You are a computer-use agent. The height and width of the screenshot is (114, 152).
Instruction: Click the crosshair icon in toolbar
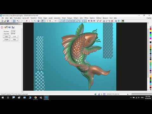(x=11, y=21)
